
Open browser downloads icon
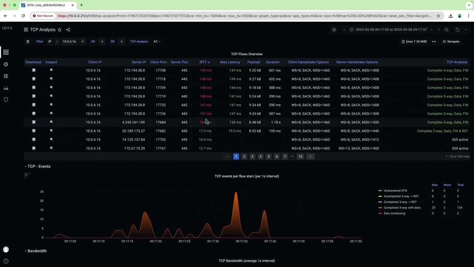tap(451, 16)
